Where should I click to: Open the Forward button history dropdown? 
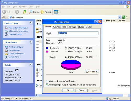coord(21,12)
